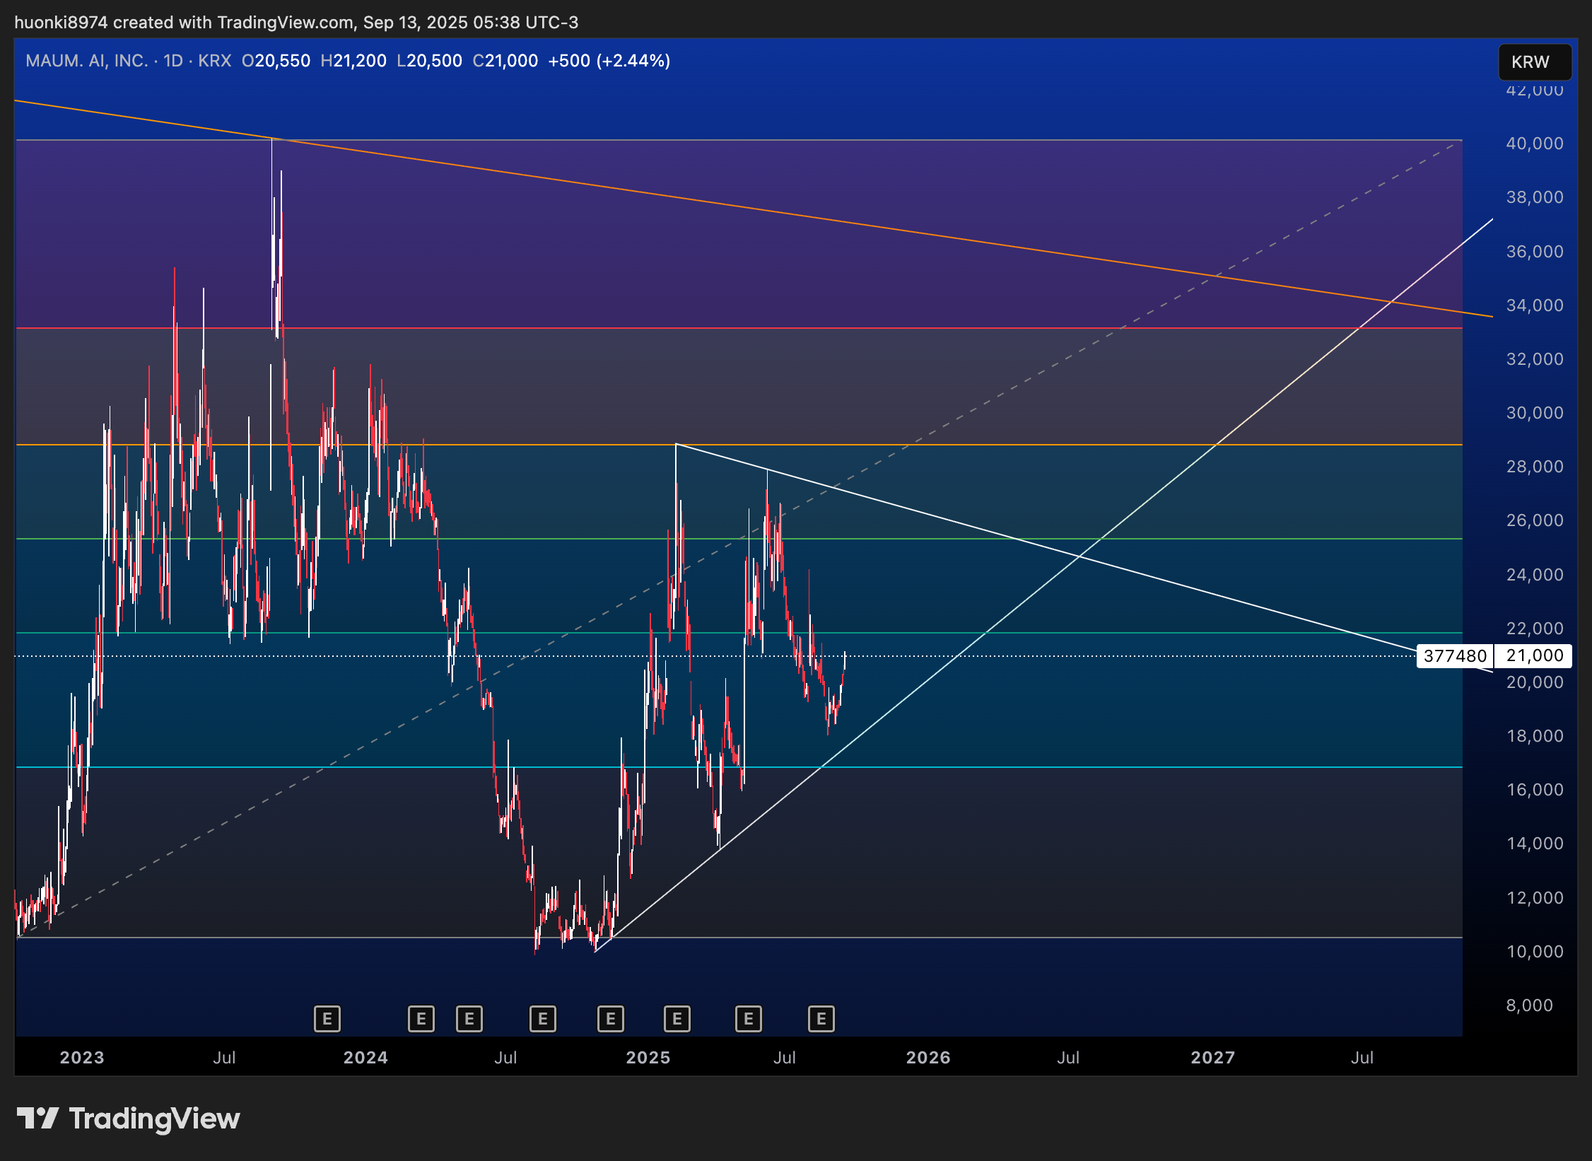Click the 1D interval text in header
Screen dimensions: 1592x1161
[x=172, y=61]
